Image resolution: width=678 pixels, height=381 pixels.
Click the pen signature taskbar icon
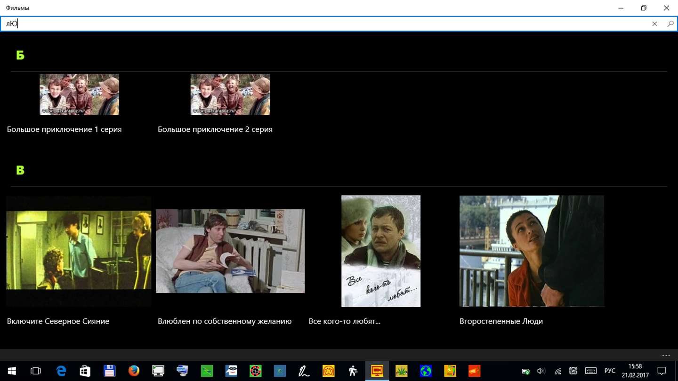click(x=304, y=371)
